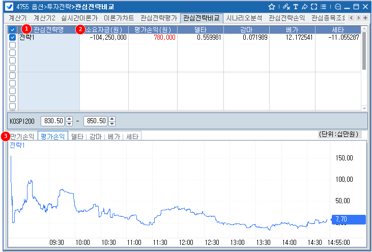Toggle the select-all checkbox in table header
The image size is (372, 252).
[x=12, y=30]
